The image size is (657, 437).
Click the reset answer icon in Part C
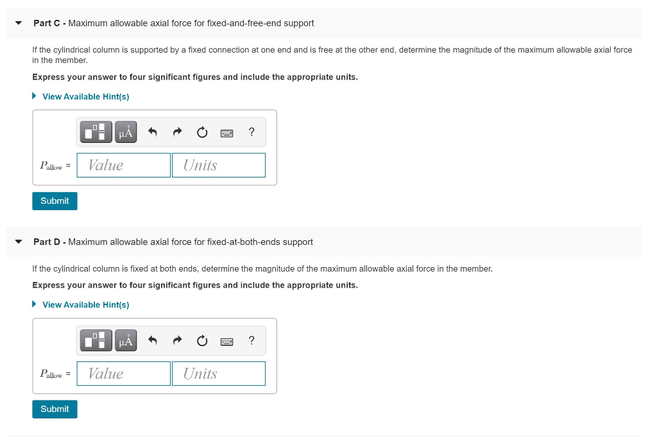tap(201, 132)
